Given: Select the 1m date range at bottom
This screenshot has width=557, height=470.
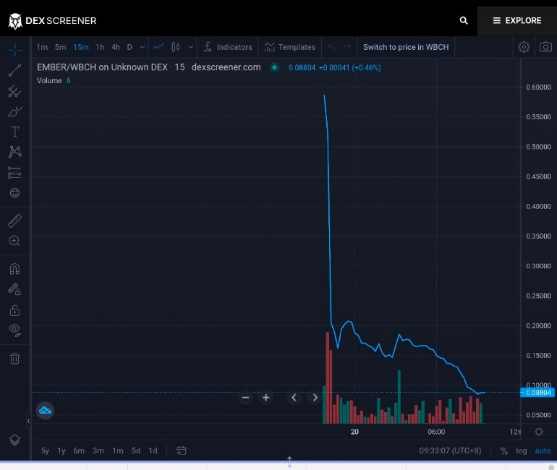Looking at the screenshot, I should point(118,450).
